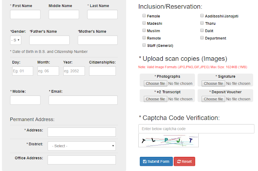Image resolution: width=258 pixels, height=171 pixels.
Task: Click the Submit Form button
Action: pyautogui.click(x=156, y=161)
